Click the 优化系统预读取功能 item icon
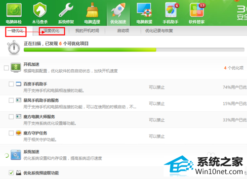247x179 pixels. 18,173
